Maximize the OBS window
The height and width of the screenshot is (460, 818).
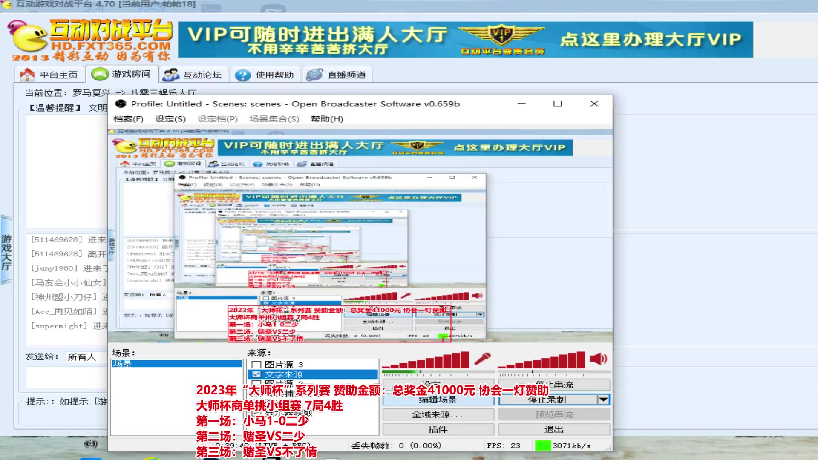(557, 104)
